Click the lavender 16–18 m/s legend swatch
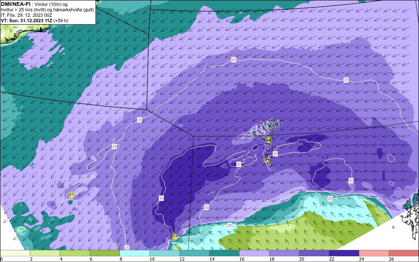 tap(254, 253)
